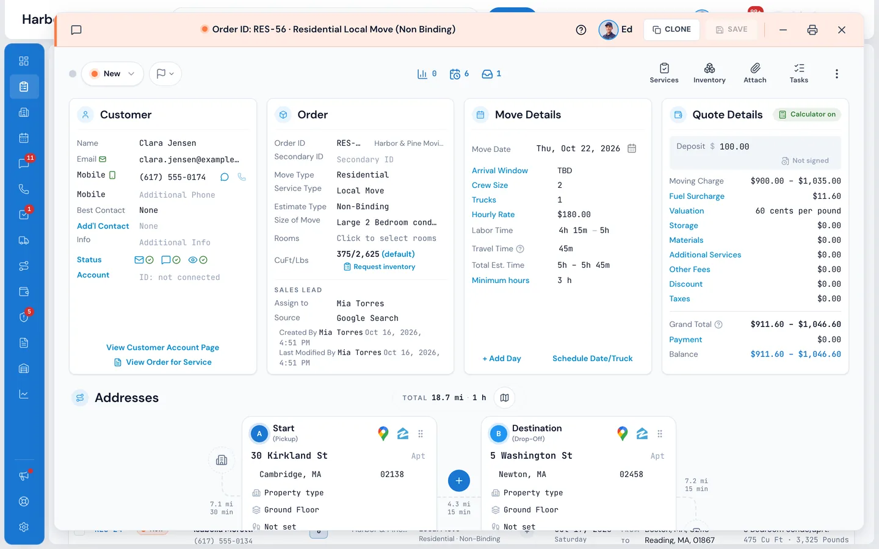
Task: Toggle the Calculator on switch
Action: click(807, 115)
